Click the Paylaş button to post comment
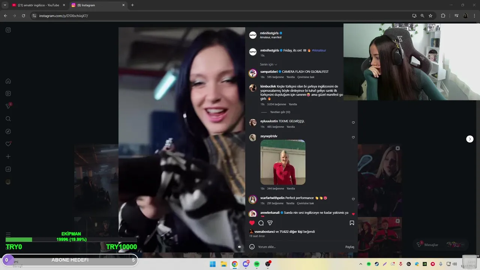 [349, 247]
